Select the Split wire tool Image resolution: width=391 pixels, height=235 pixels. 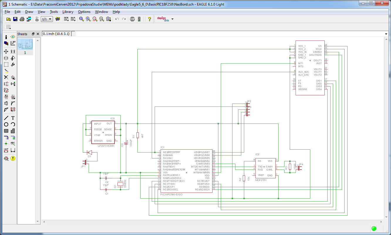coord(6,110)
